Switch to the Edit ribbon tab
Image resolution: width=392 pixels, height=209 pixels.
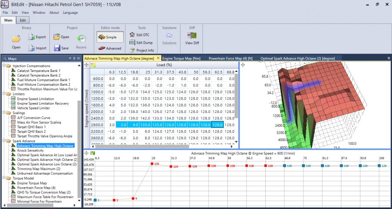23,20
